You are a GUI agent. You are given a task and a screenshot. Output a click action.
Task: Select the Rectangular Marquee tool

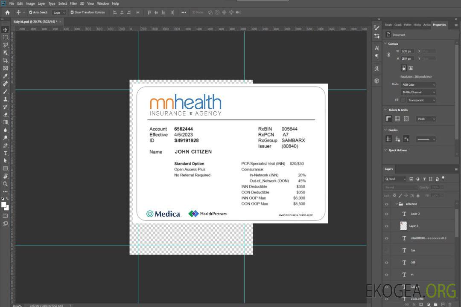pos(5,38)
